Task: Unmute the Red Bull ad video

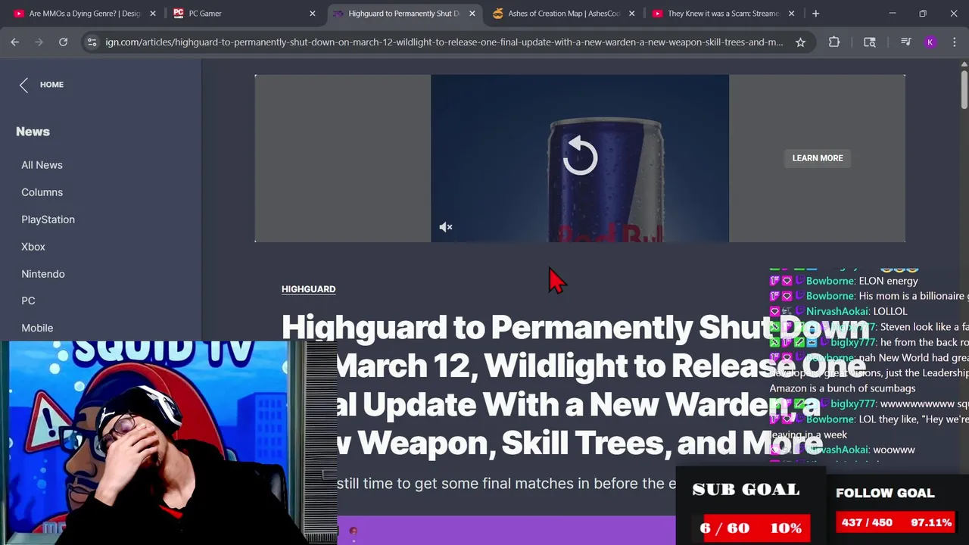Action: tap(446, 227)
